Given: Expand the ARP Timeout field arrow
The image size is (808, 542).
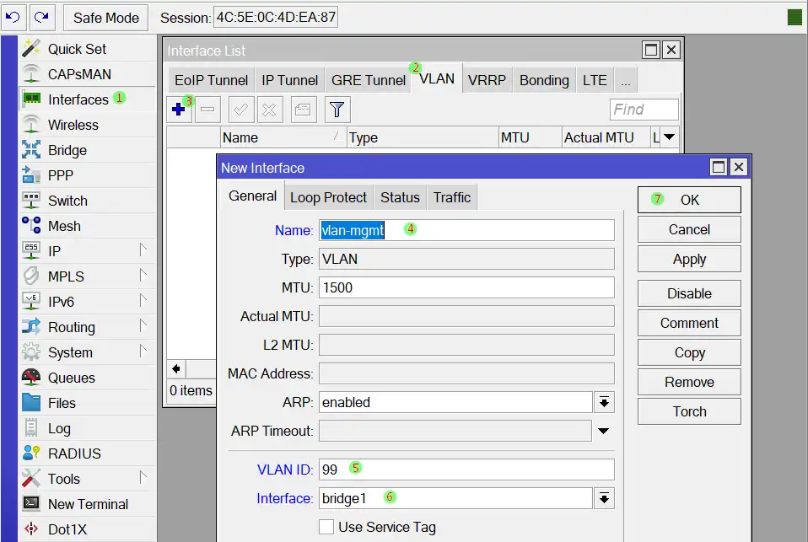Looking at the screenshot, I should point(604,432).
